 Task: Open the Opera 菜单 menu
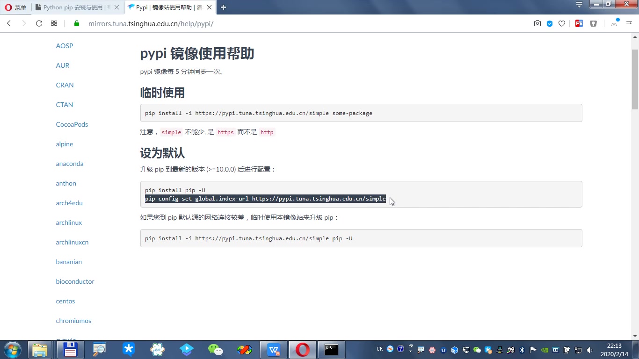point(16,7)
